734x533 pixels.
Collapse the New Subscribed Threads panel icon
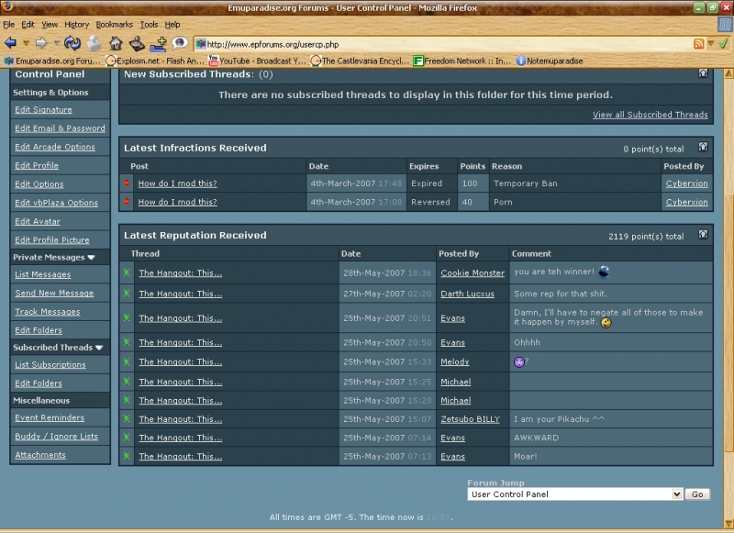pyautogui.click(x=703, y=73)
